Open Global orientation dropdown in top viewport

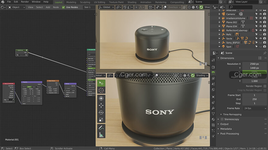click(x=106, y=7)
